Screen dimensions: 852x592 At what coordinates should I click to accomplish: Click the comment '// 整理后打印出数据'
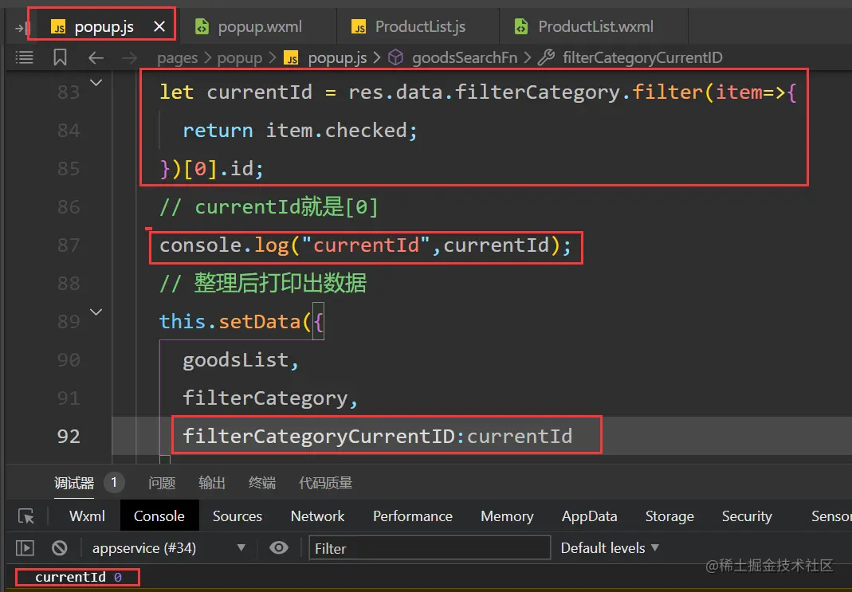click(x=263, y=284)
